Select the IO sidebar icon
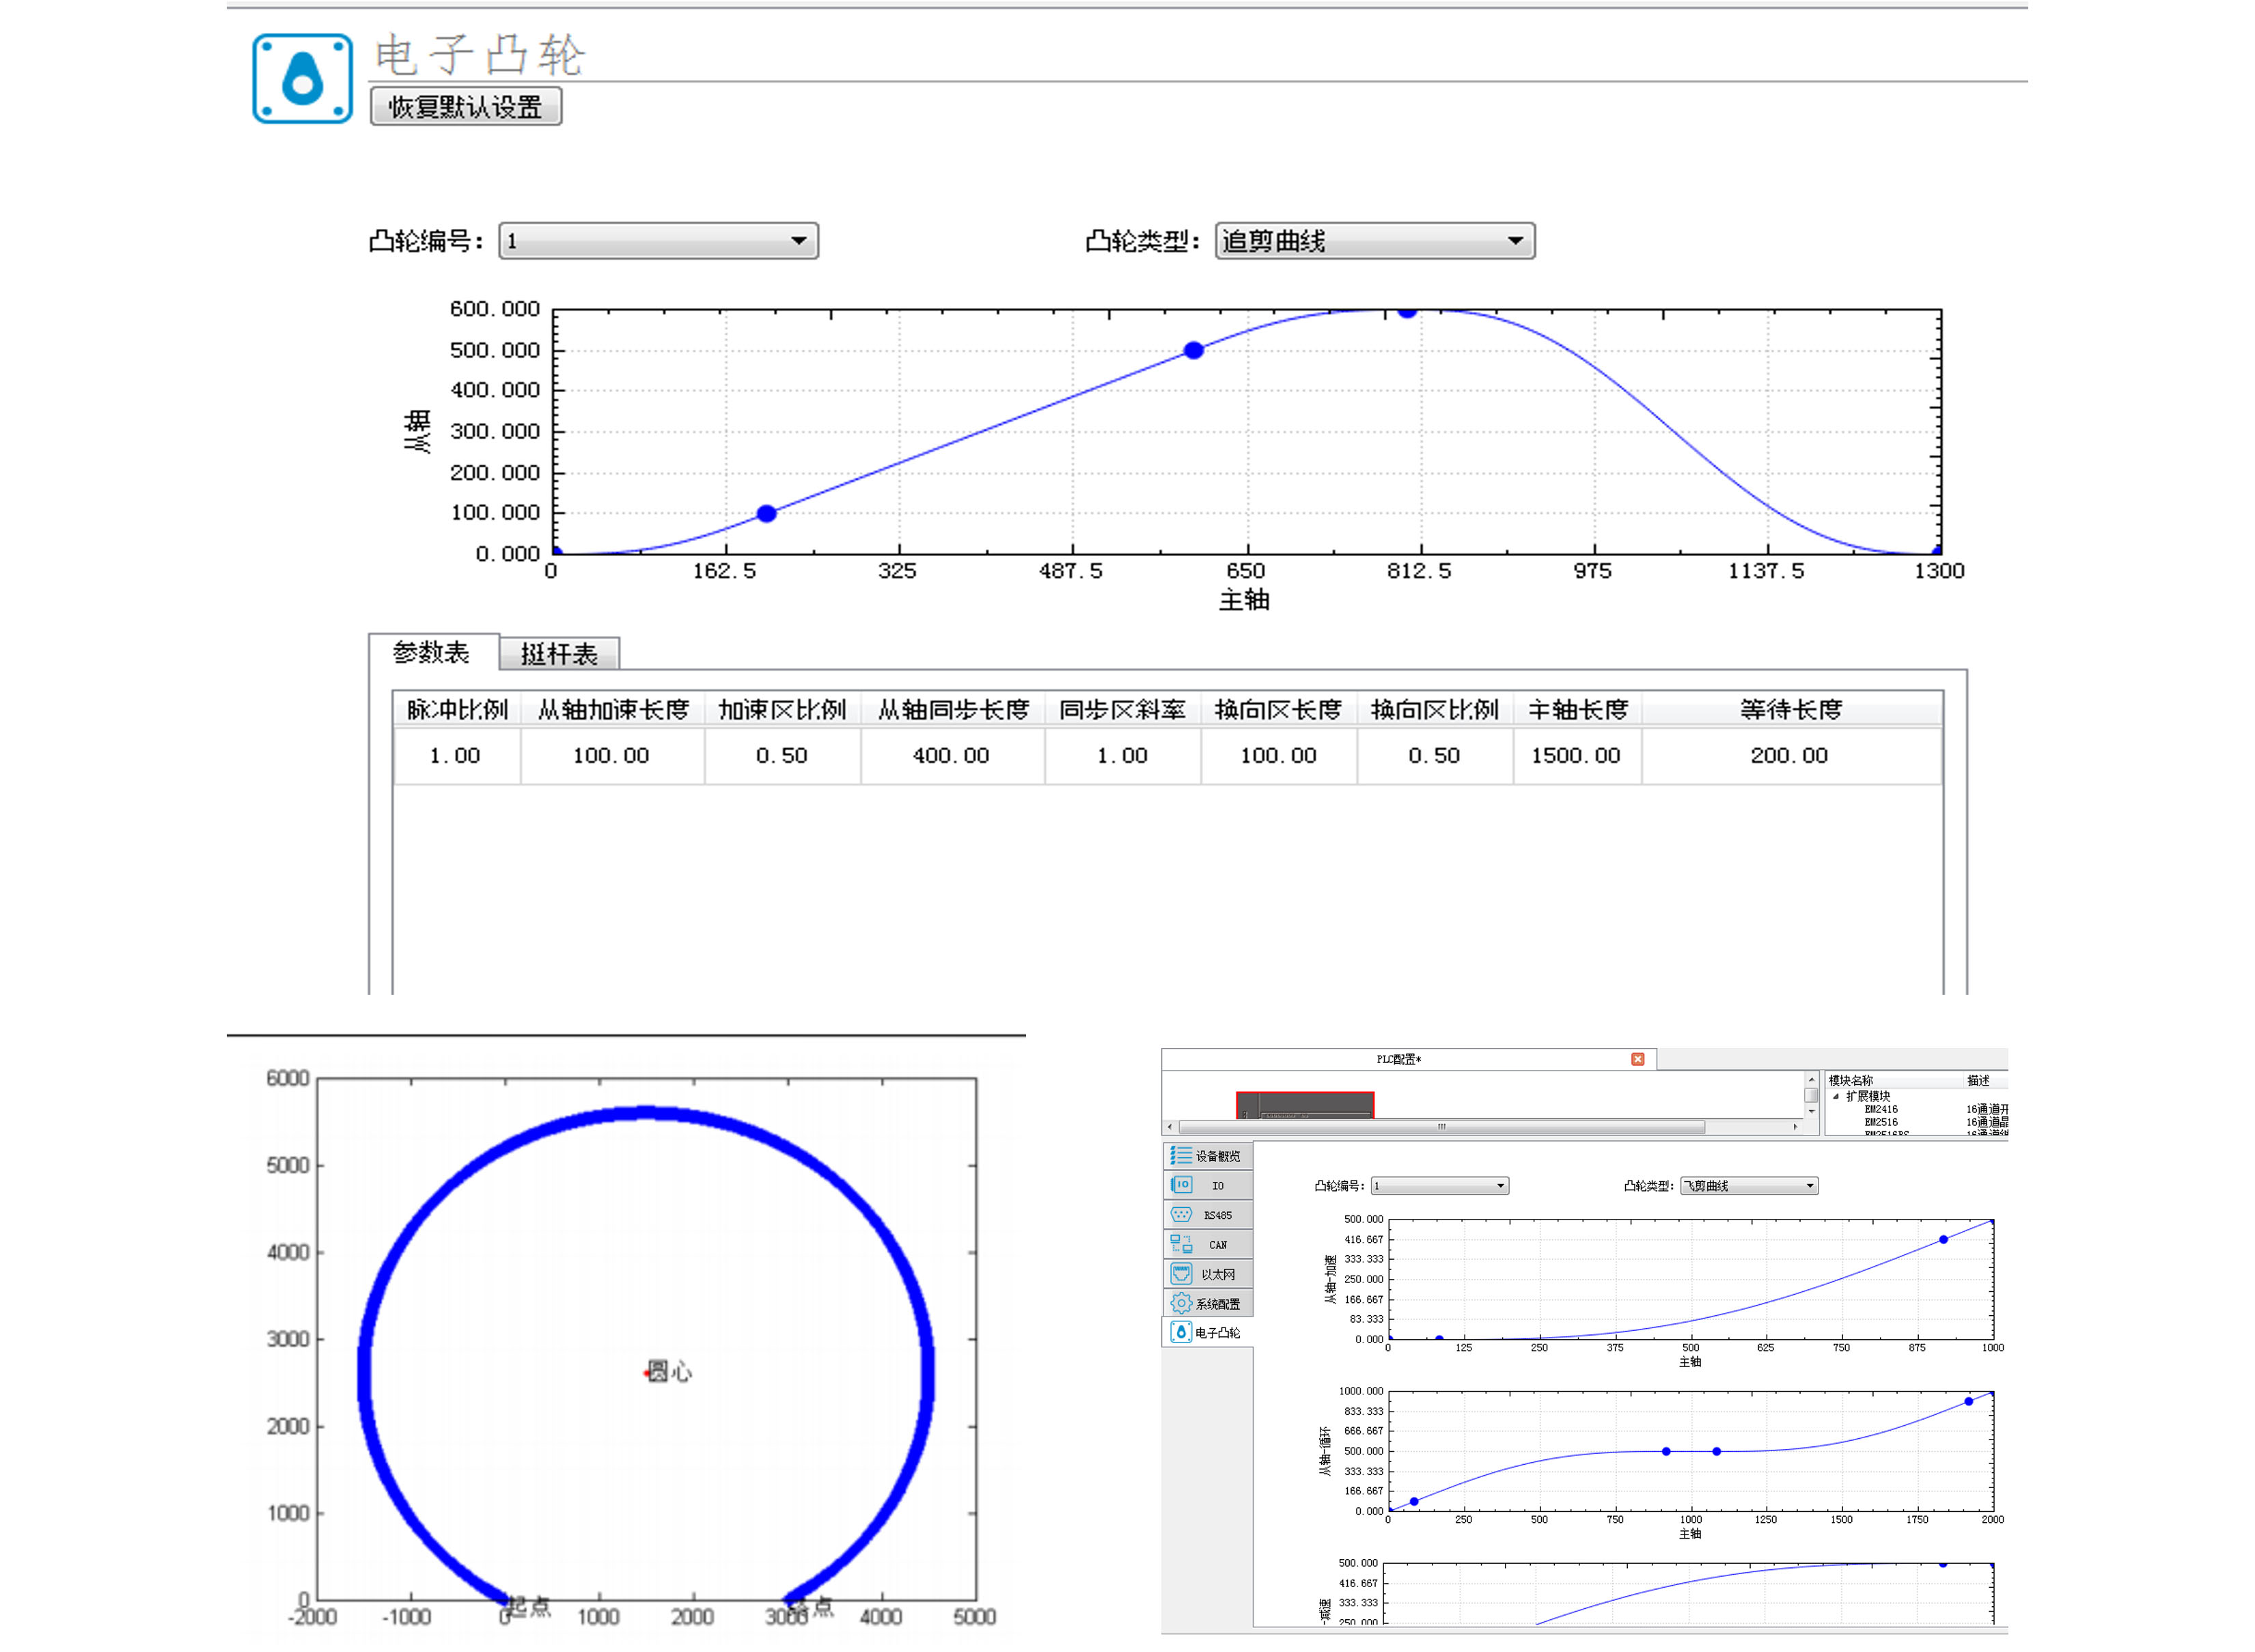Viewport: 2255px width, 1652px height. click(x=1181, y=1185)
